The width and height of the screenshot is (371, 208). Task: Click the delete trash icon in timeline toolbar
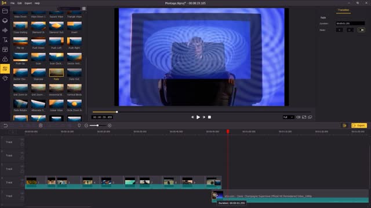tap(41, 125)
